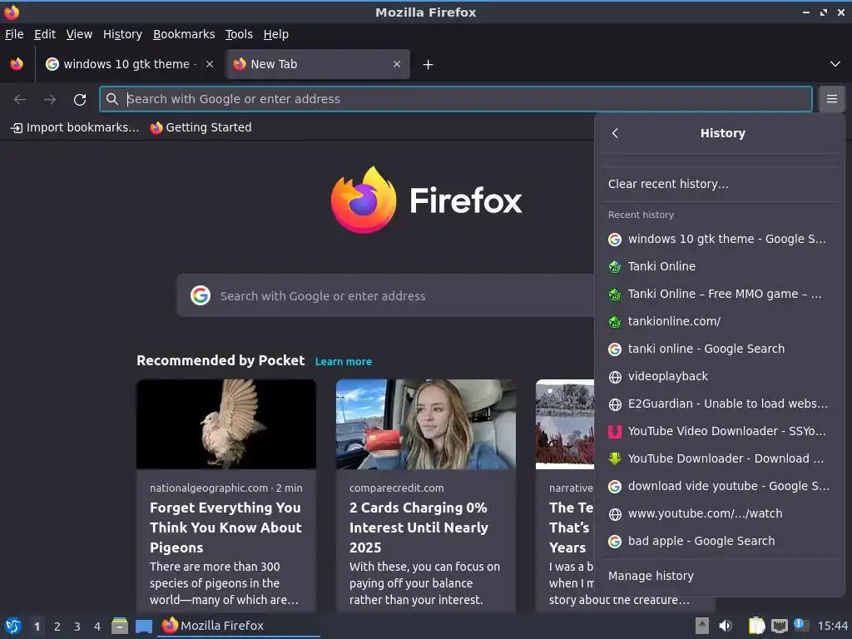Click magnifier icon in address bar
Viewport: 852px width, 639px height.
[112, 99]
